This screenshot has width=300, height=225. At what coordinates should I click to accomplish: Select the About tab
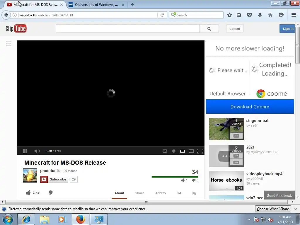[x=120, y=193]
